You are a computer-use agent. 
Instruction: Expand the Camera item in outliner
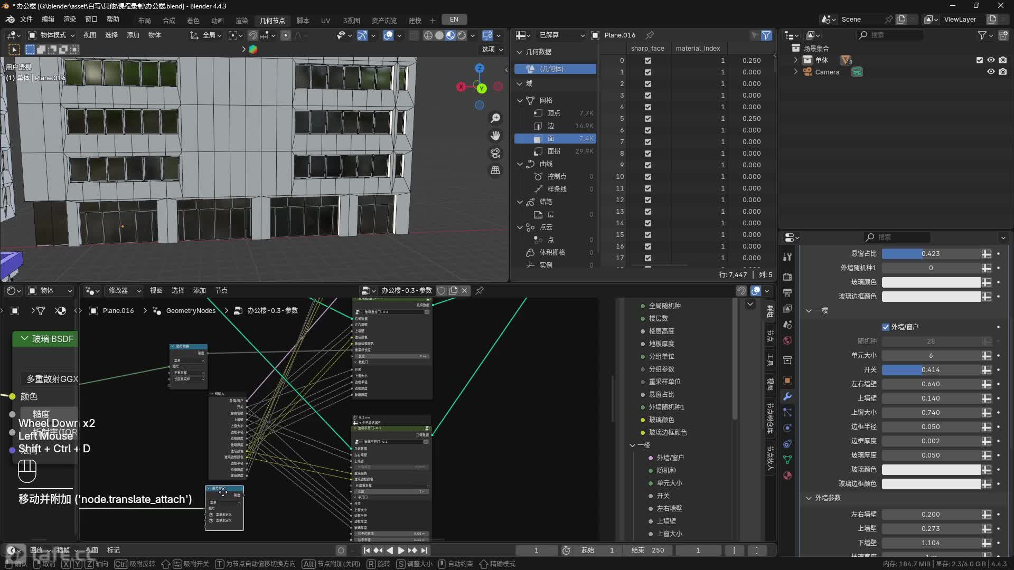click(x=796, y=72)
